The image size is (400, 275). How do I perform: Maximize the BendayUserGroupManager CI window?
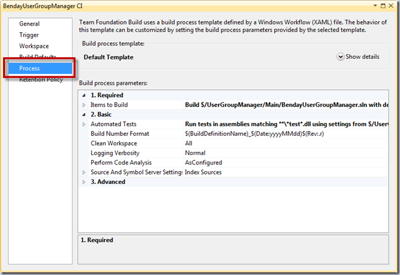tap(383, 6)
